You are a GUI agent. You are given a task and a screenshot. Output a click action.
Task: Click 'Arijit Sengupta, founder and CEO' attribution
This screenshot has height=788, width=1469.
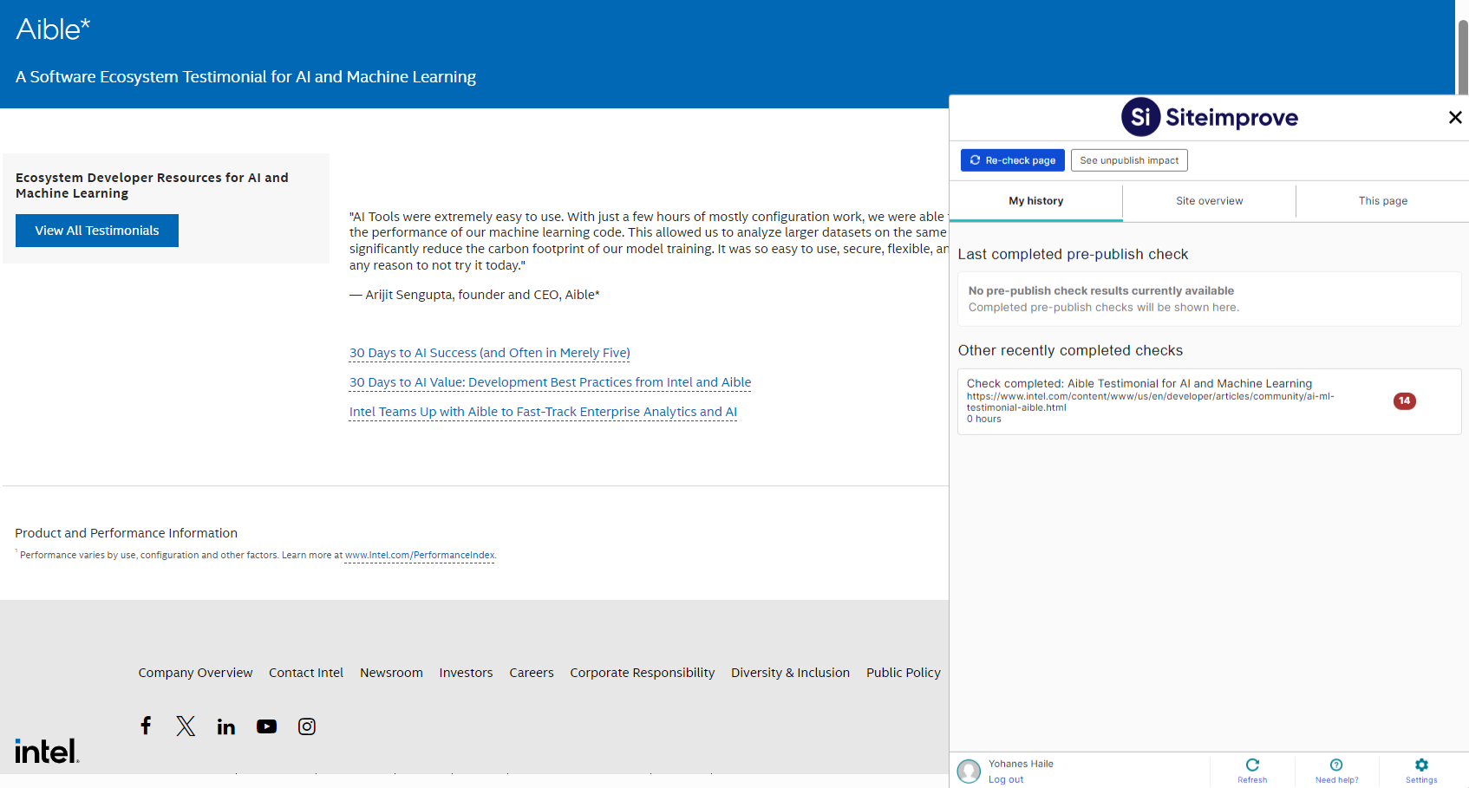click(474, 295)
